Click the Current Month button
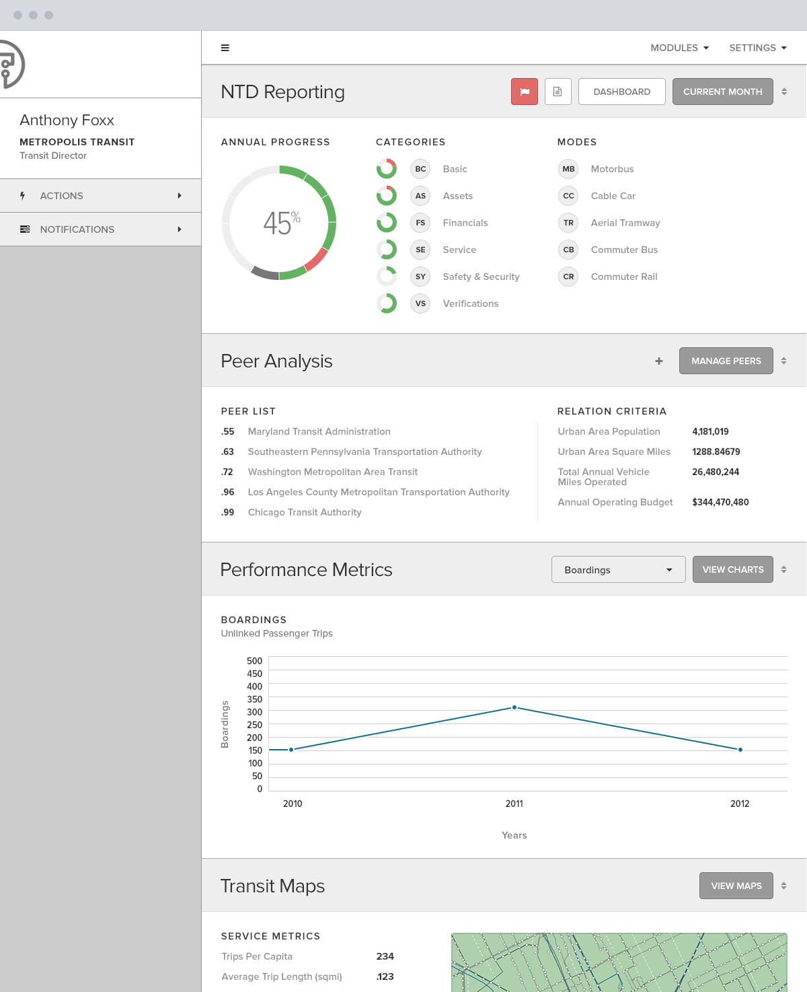The image size is (807, 992). click(723, 92)
